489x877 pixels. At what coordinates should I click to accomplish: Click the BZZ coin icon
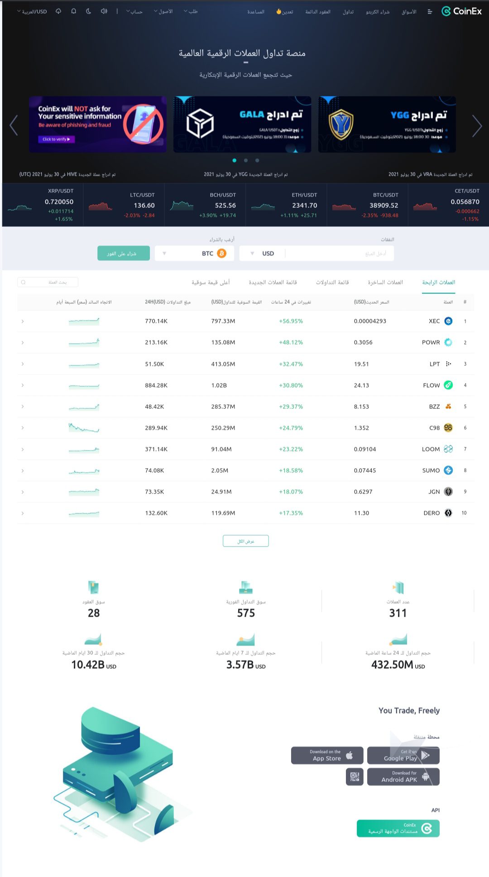(448, 407)
